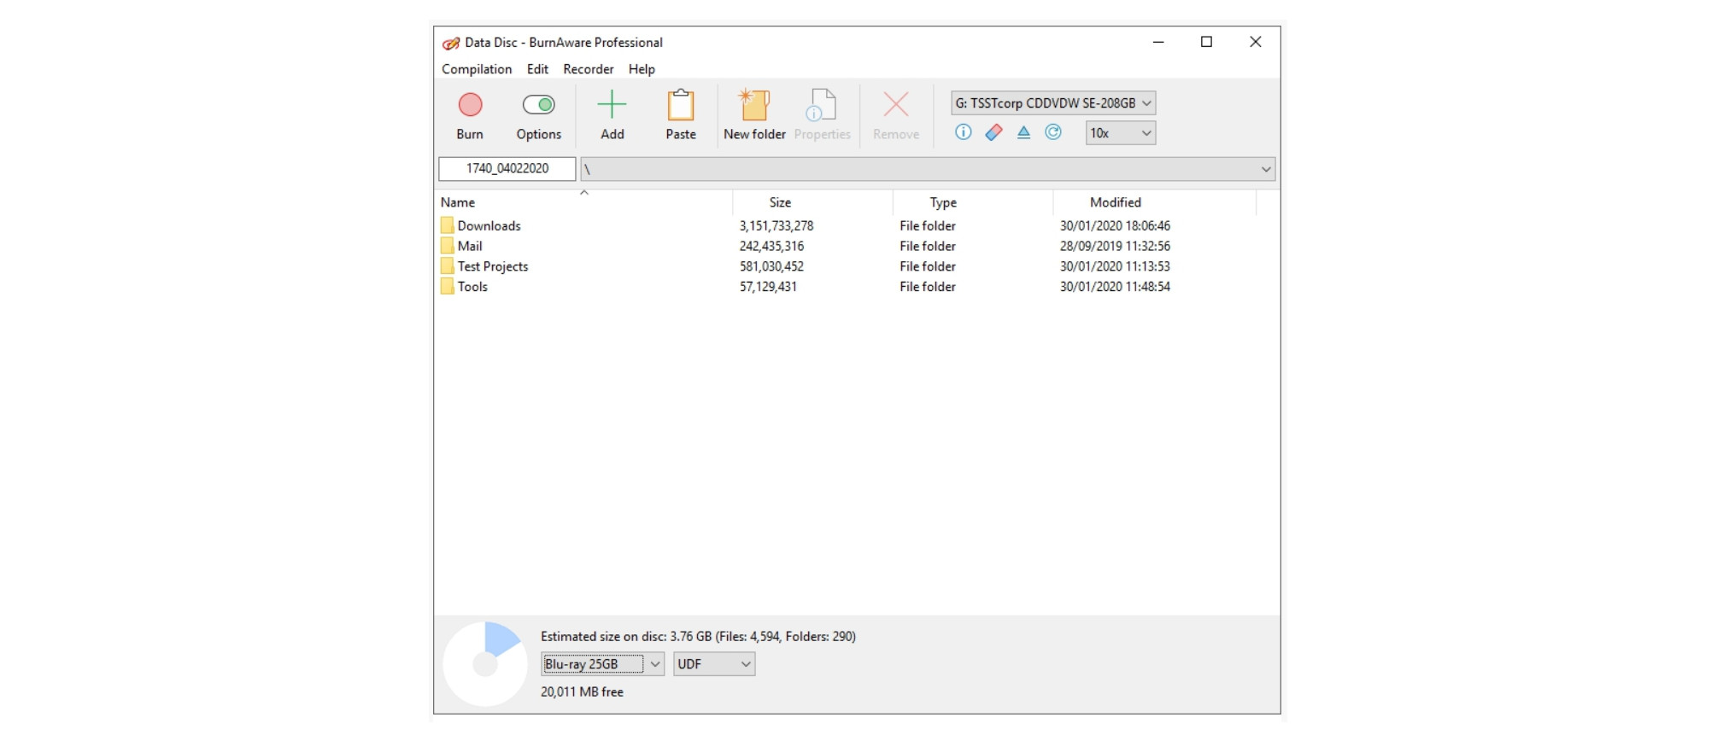
Task: Open the UDF file system dropdown
Action: (714, 664)
